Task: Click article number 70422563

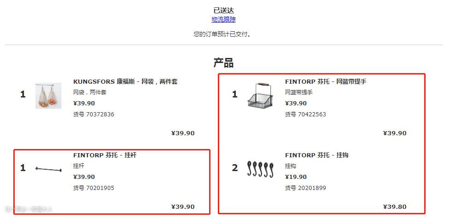Action: pos(305,114)
